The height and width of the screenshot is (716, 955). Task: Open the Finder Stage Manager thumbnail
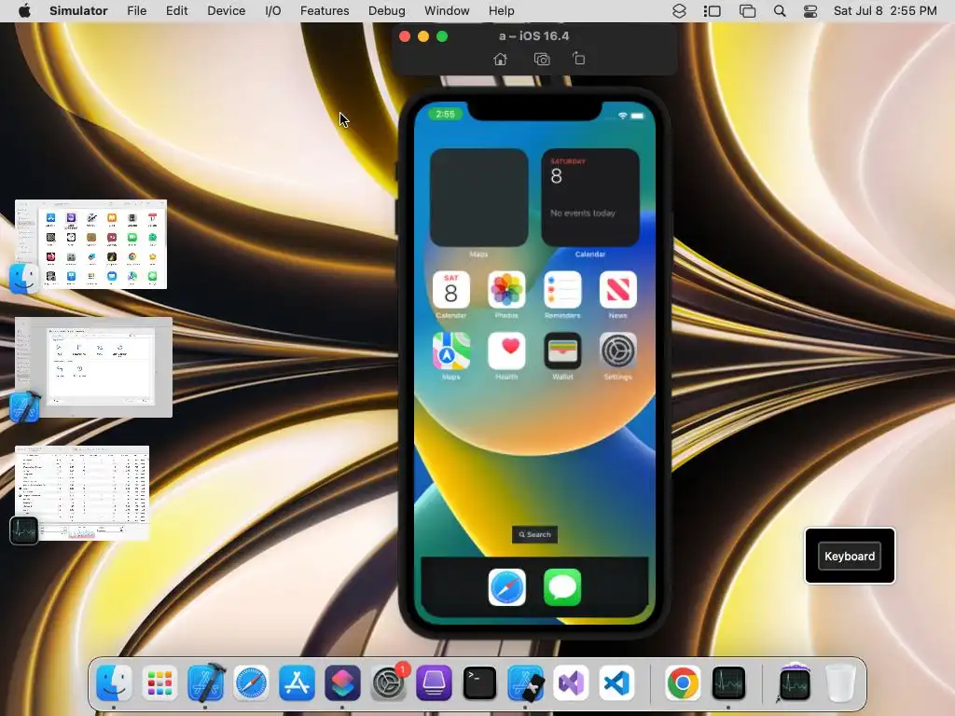point(90,244)
